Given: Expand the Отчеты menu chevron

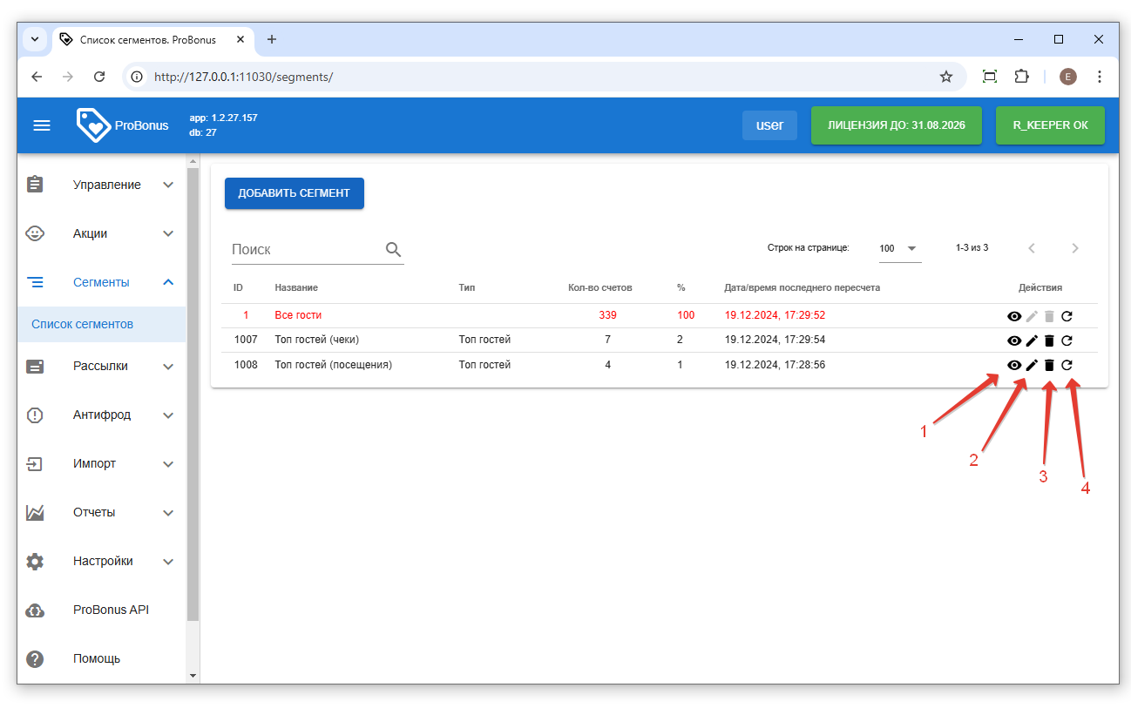Looking at the screenshot, I should pyautogui.click(x=169, y=512).
